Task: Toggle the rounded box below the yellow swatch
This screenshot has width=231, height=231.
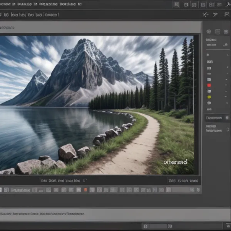Action: pos(209,103)
